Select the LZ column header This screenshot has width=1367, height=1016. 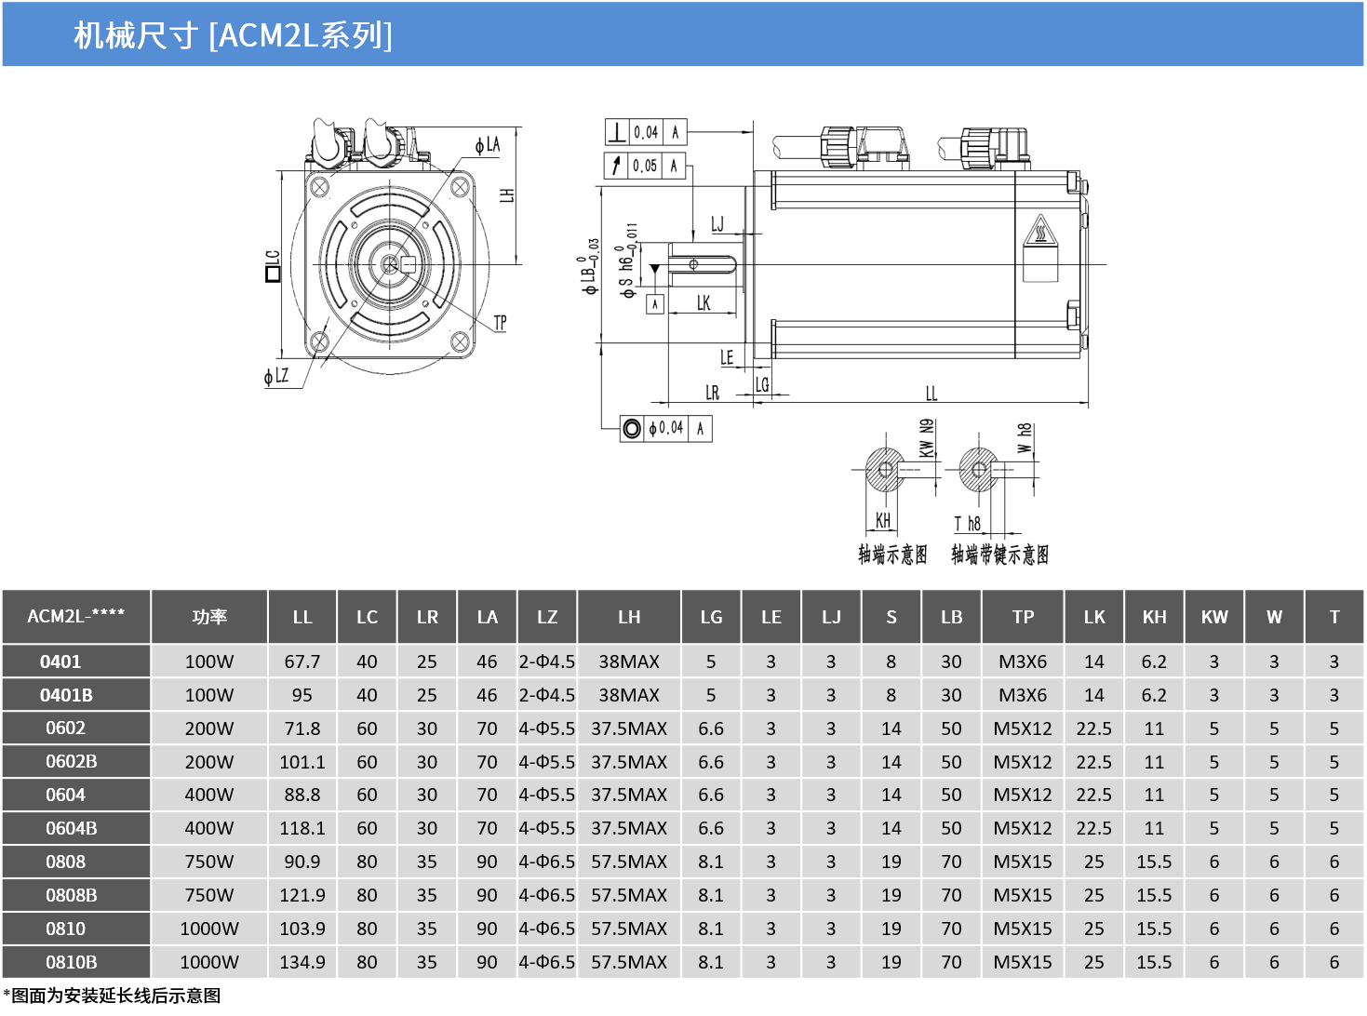tap(547, 616)
